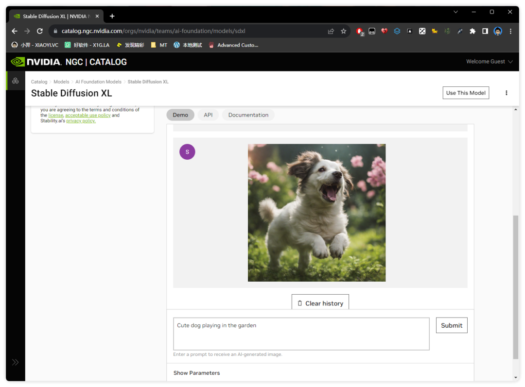
Task: Switch to the Documentation tab
Action: coord(248,115)
